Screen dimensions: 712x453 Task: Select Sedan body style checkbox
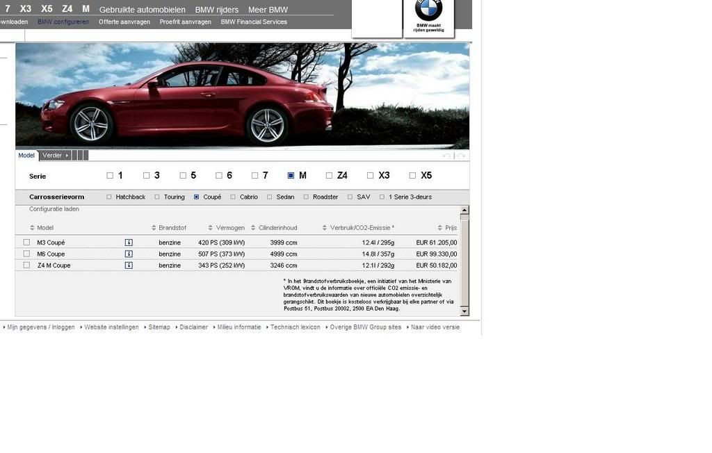[270, 197]
